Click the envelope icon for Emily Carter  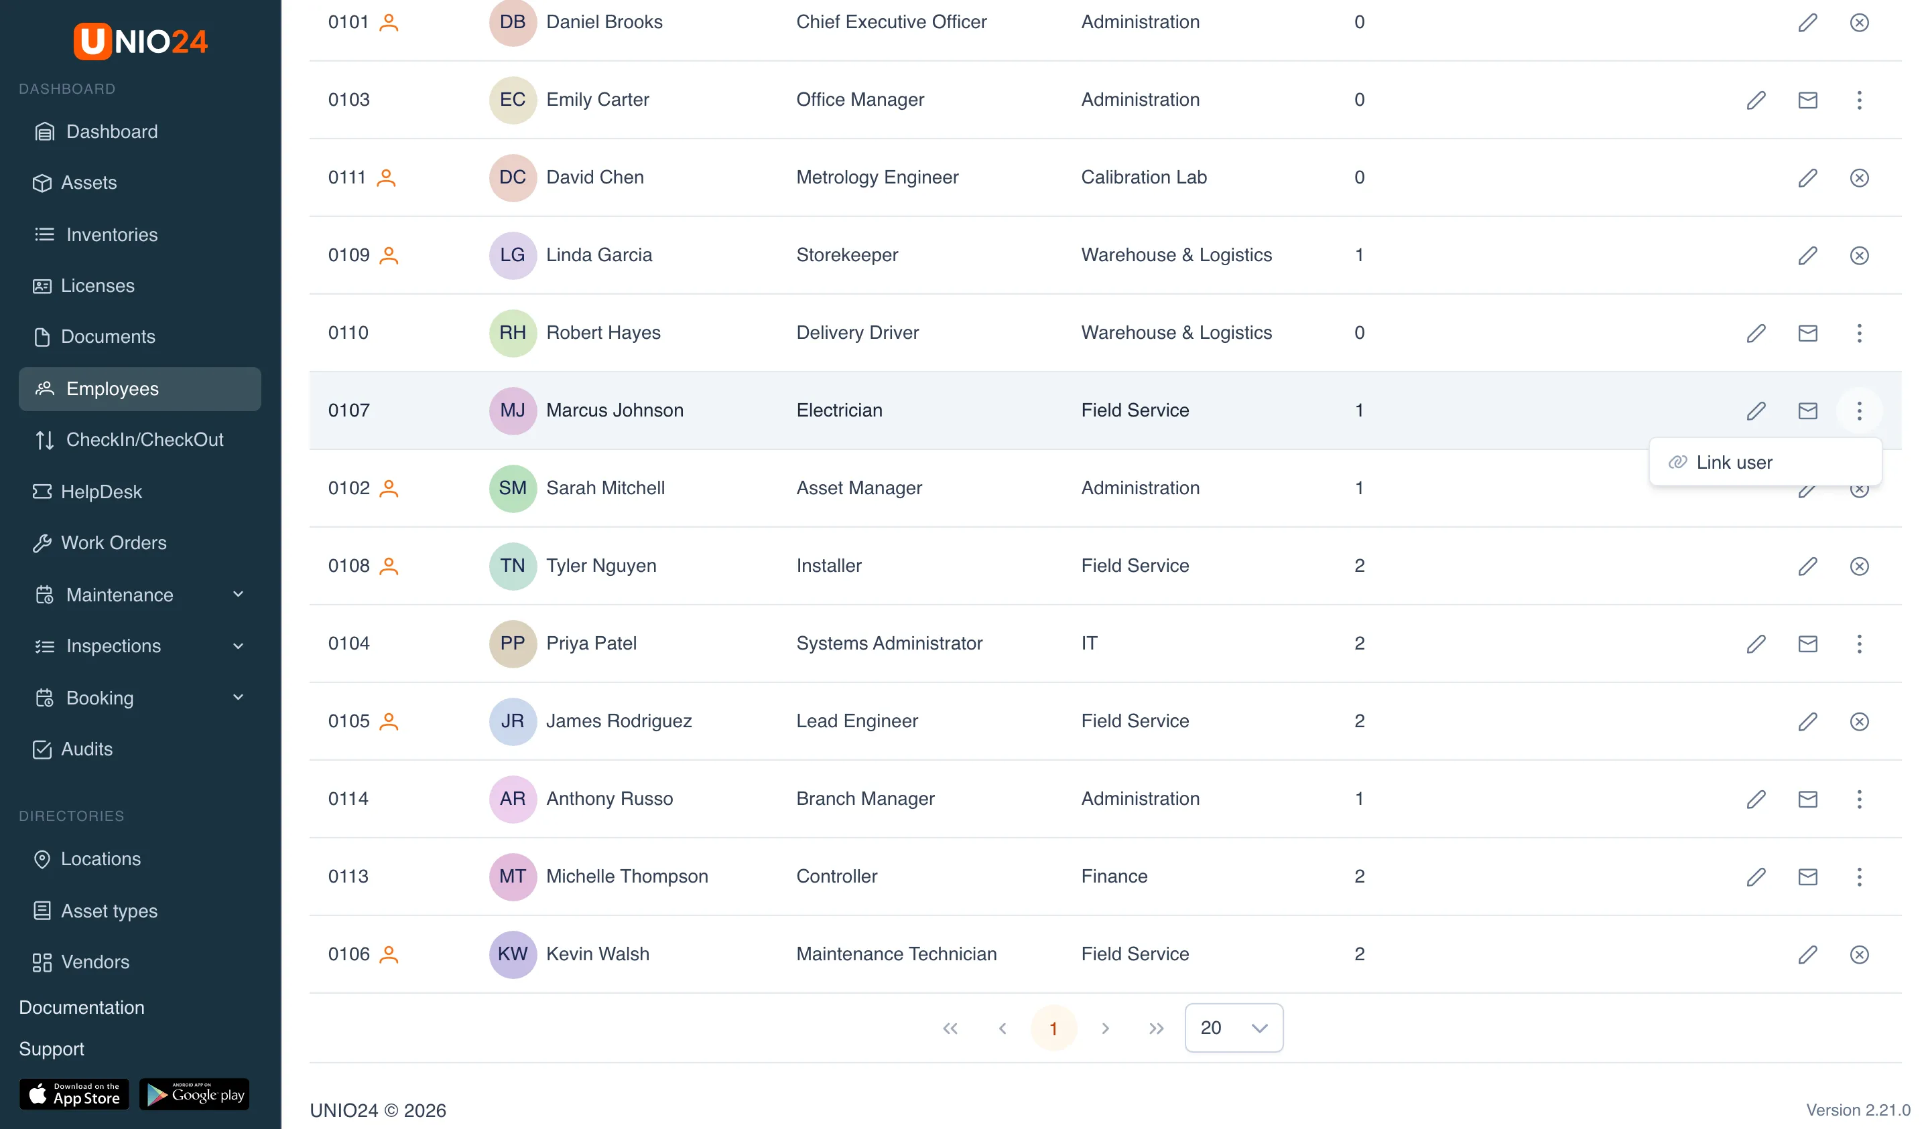pos(1807,100)
